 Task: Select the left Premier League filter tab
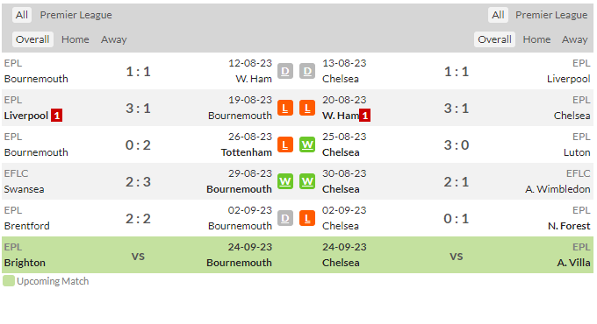tap(76, 15)
